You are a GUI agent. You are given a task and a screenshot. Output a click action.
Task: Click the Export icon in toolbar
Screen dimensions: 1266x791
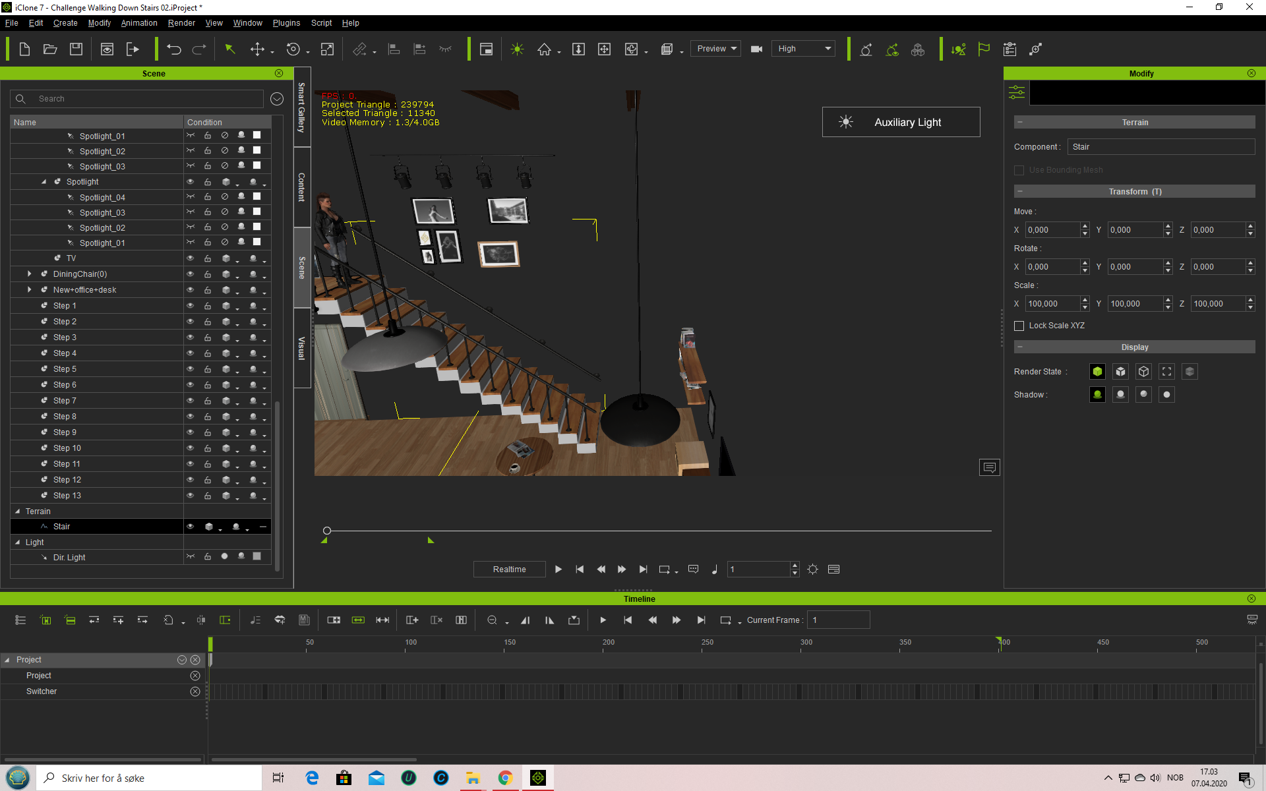pyautogui.click(x=133, y=49)
